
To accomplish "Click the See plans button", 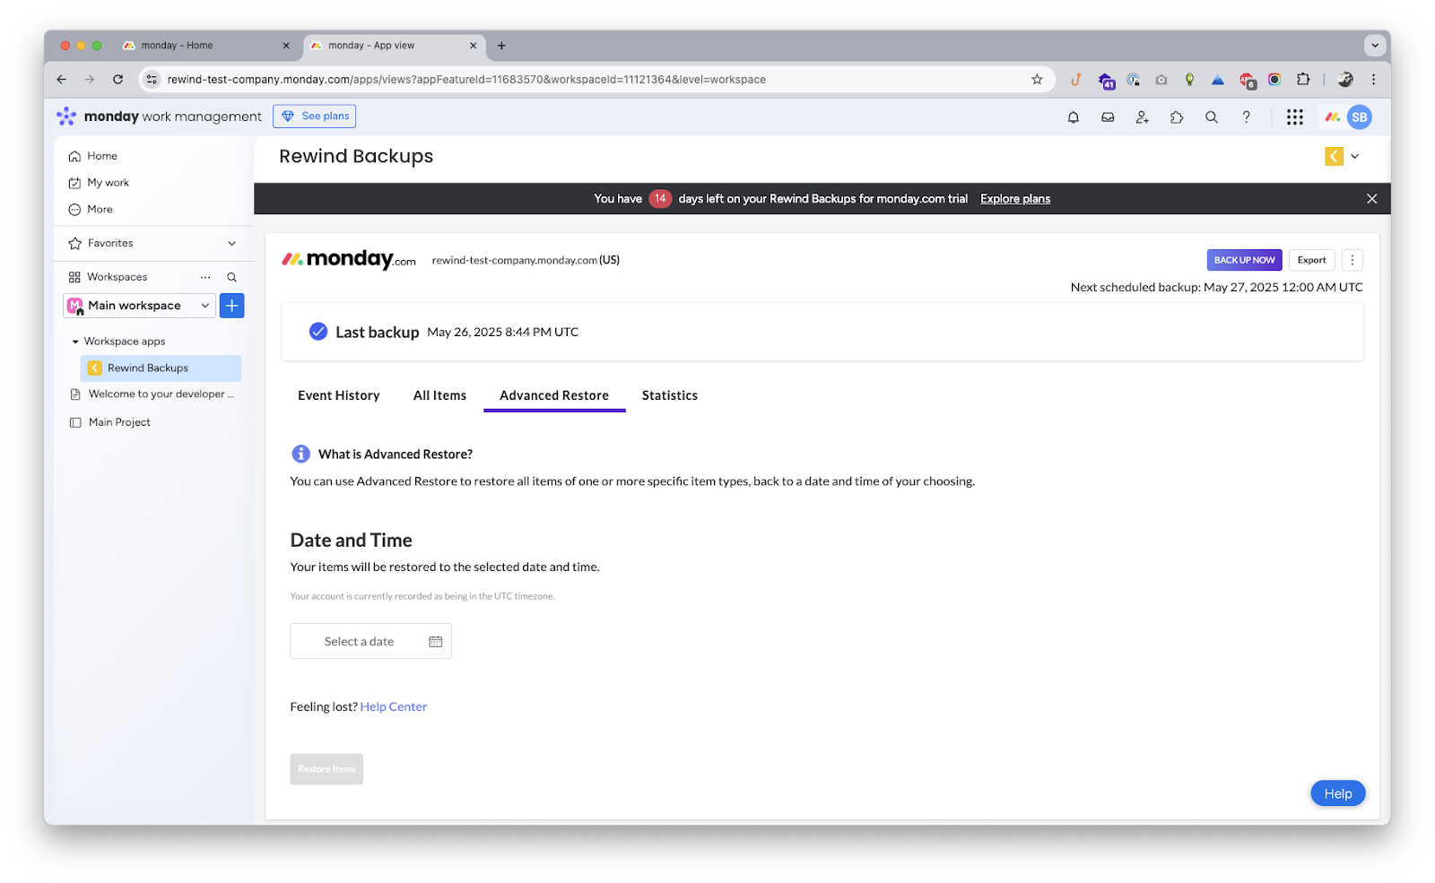I will [x=315, y=117].
